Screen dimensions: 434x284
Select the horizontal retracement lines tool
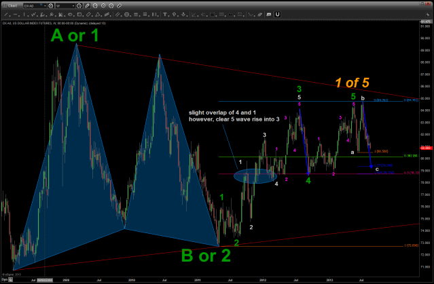(x=136, y=14)
